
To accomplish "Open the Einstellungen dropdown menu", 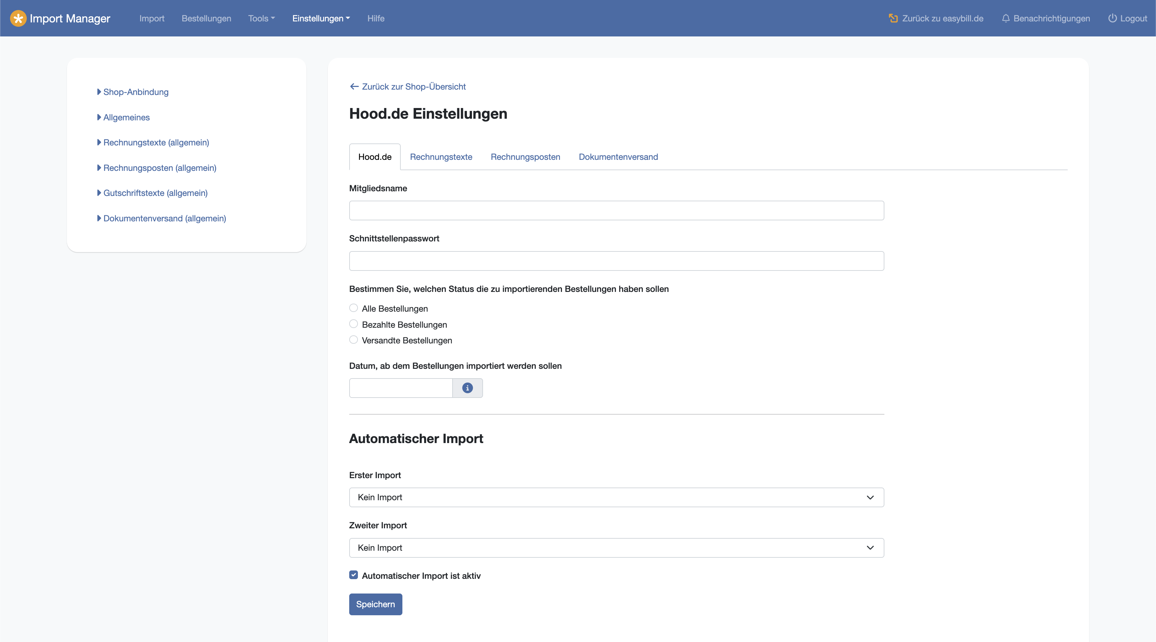I will point(321,18).
